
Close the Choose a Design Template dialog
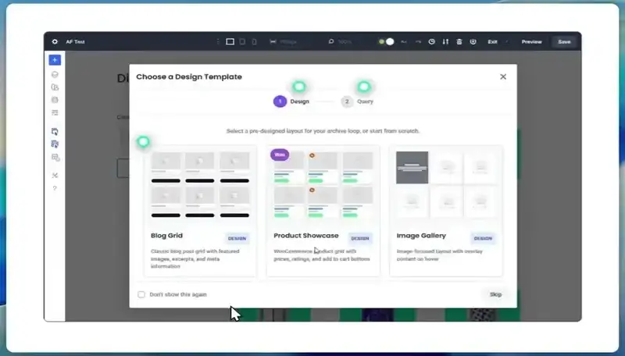(503, 77)
